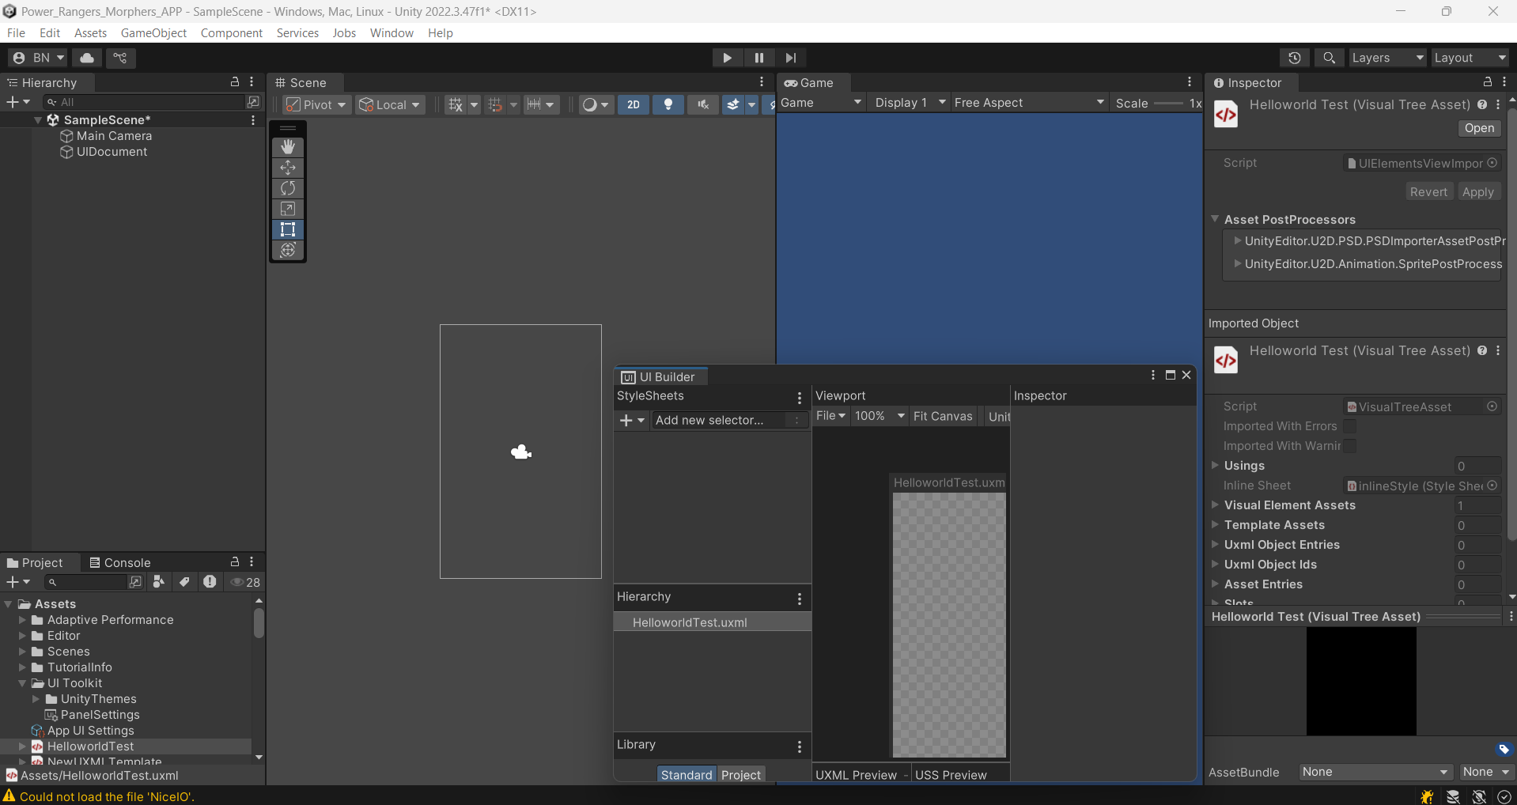This screenshot has height=805, width=1517.
Task: Open the UXML Preview pane
Action: tap(856, 775)
